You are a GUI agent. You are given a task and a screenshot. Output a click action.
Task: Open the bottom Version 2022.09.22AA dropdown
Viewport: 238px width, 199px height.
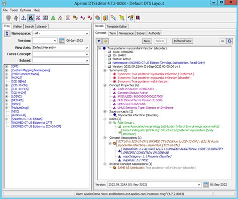tap(154, 184)
